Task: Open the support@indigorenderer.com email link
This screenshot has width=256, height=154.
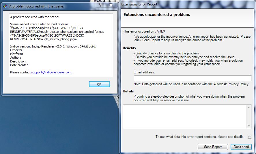Action: coord(51,72)
